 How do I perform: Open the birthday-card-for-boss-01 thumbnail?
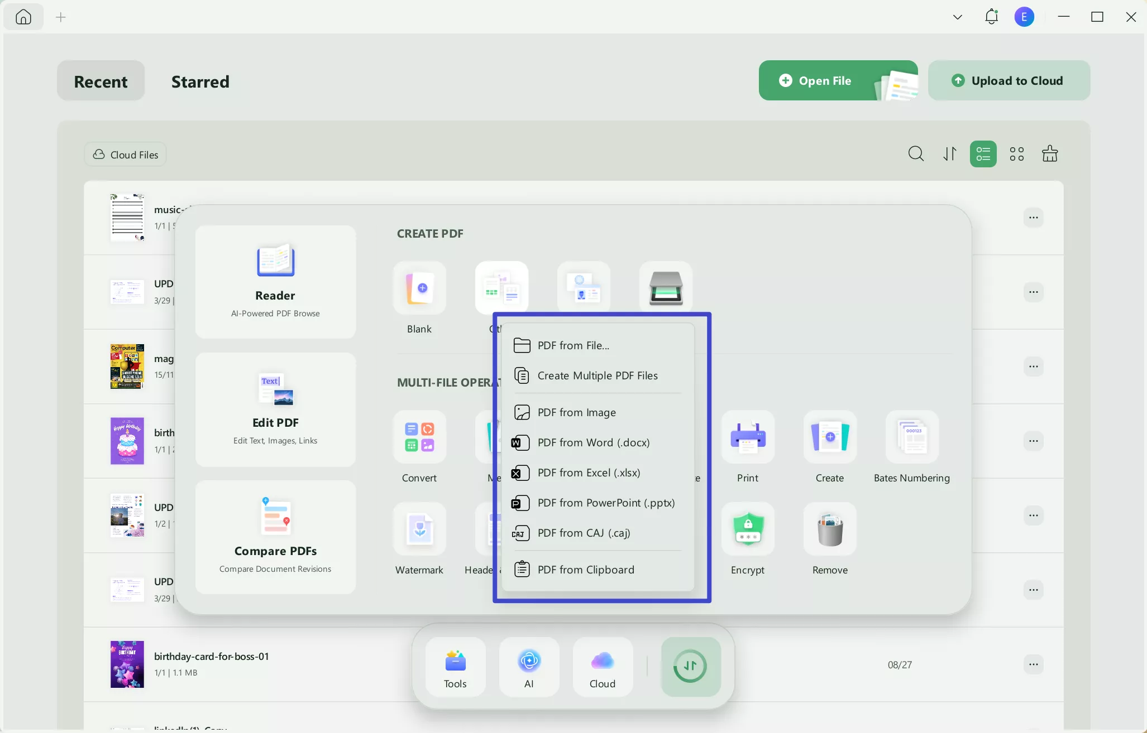(x=127, y=664)
